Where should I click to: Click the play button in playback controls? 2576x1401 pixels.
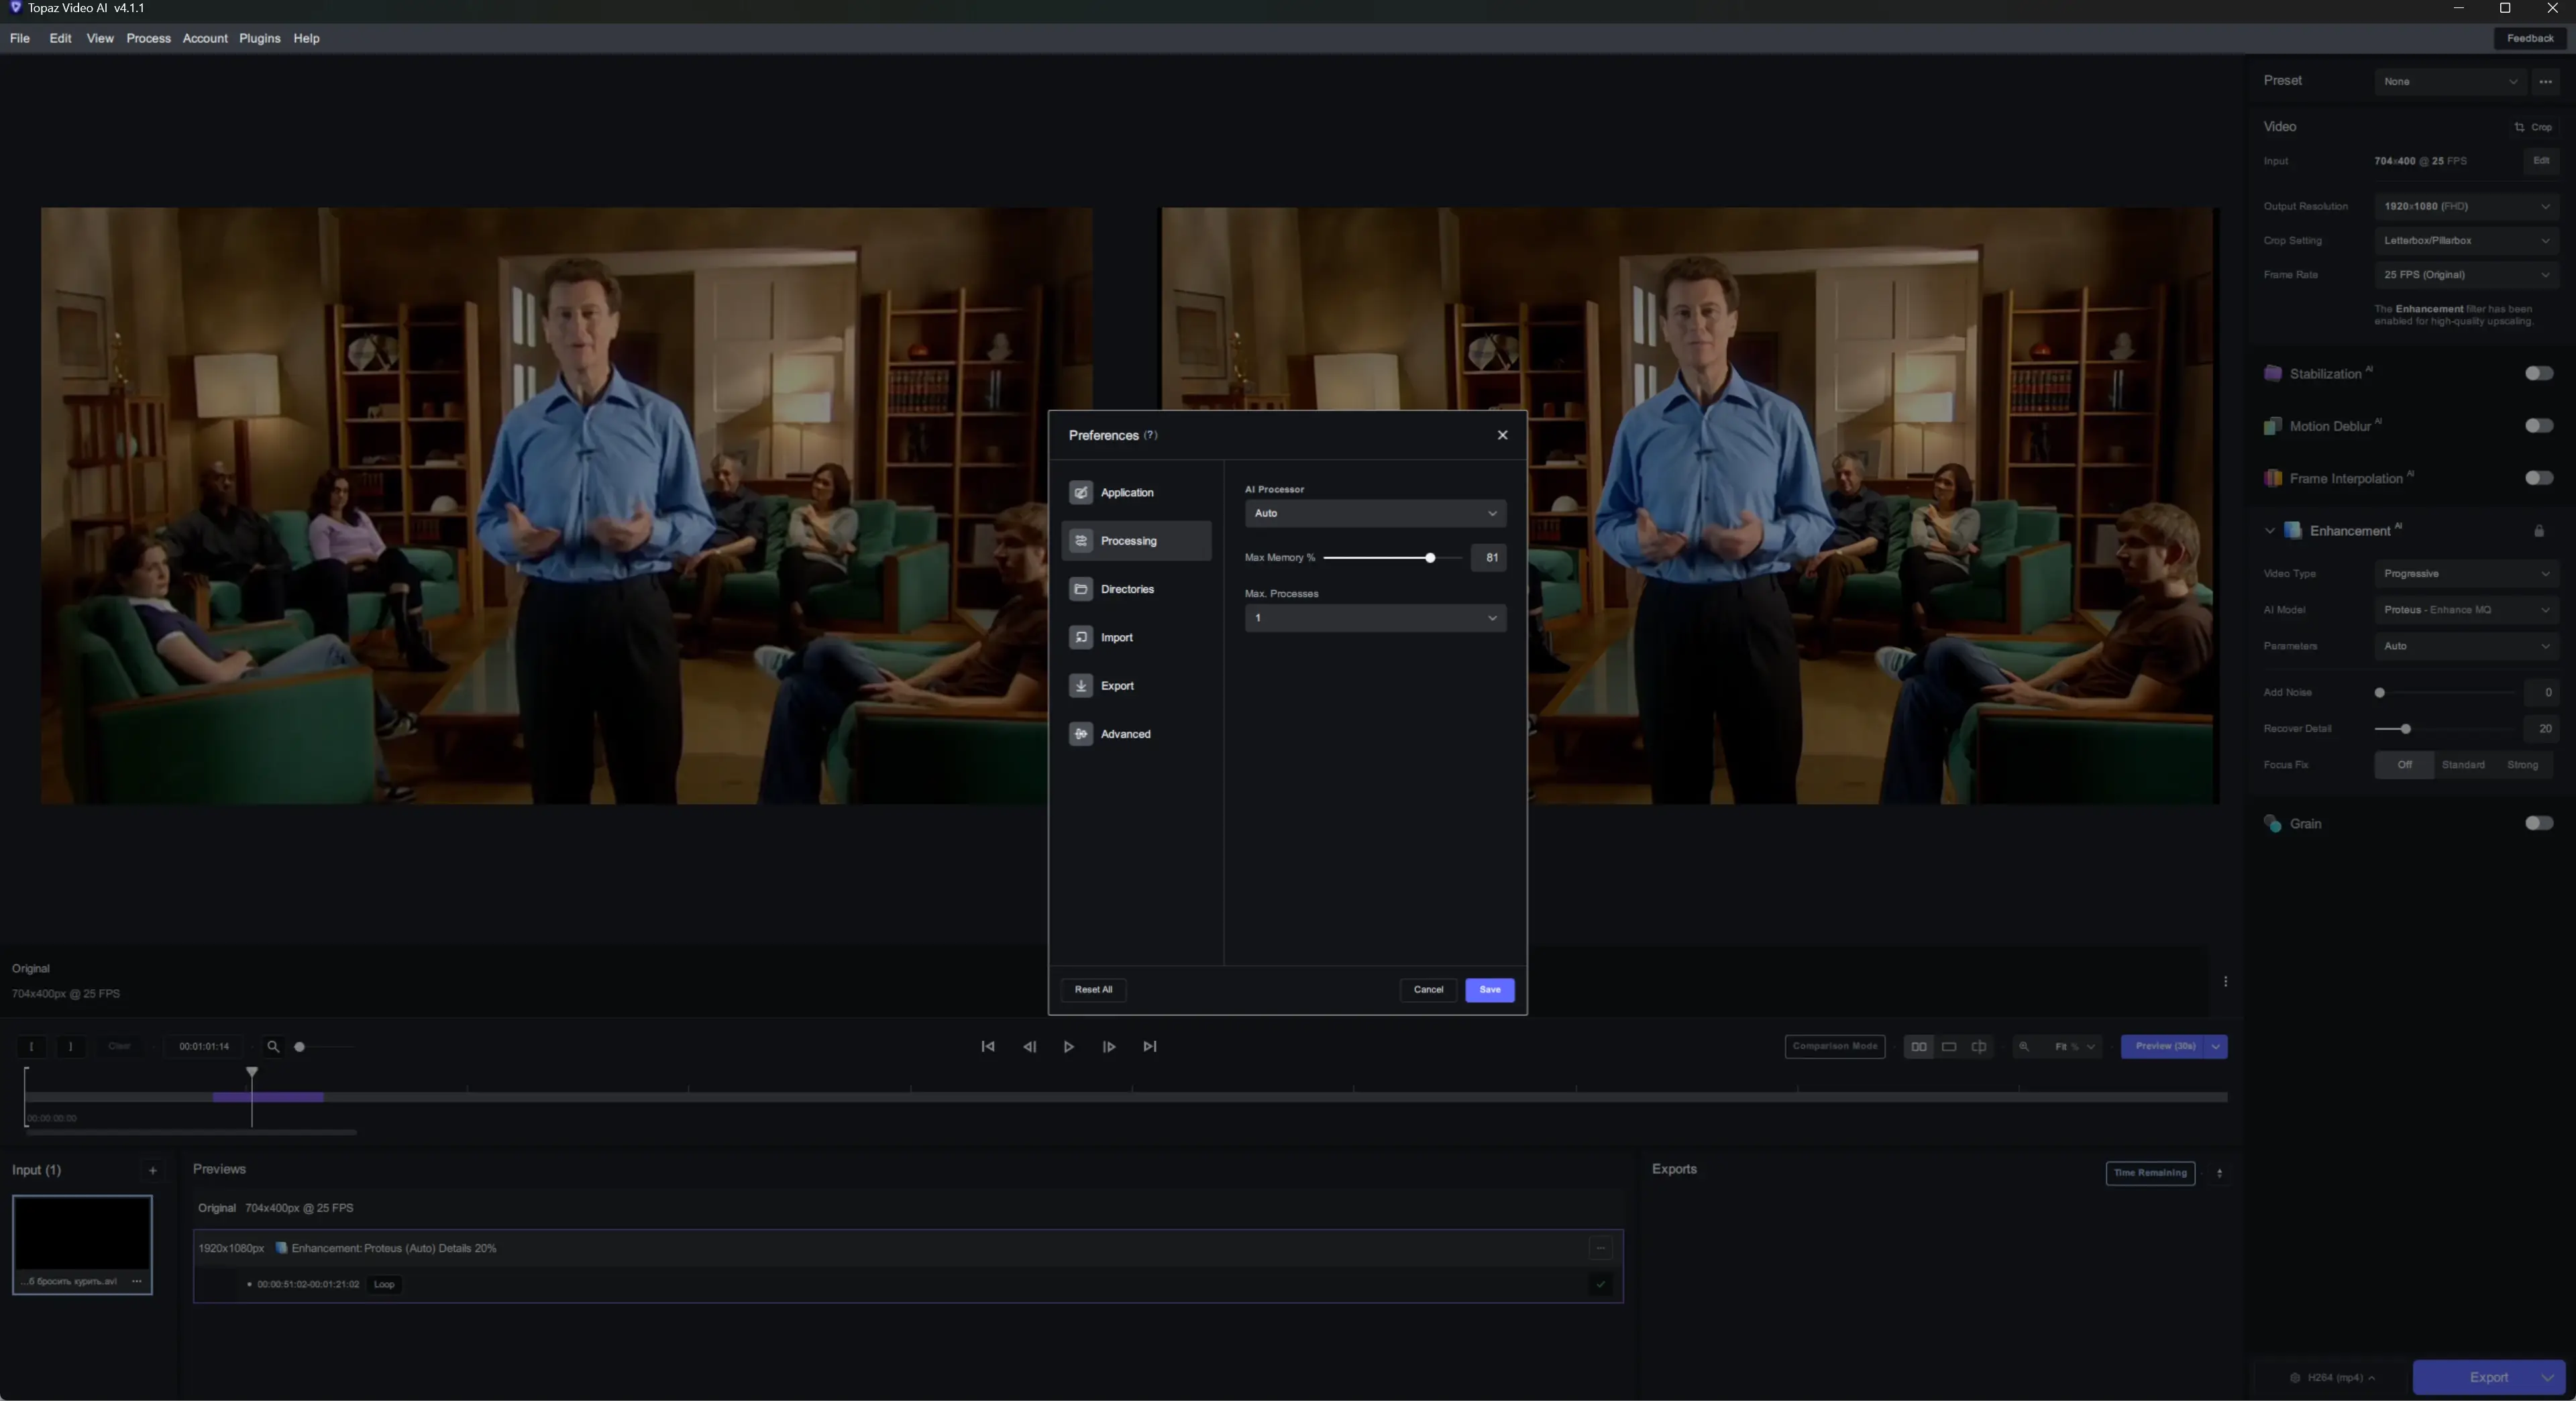[1068, 1047]
